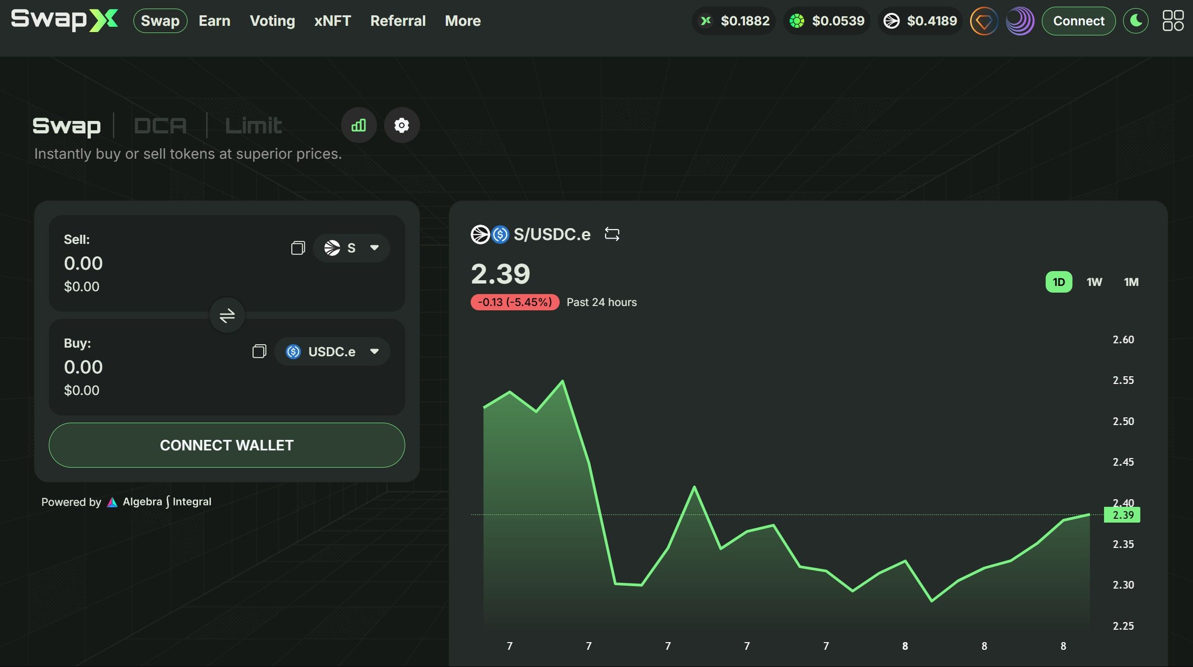Click the orange gem icon in header
The image size is (1193, 667).
(983, 21)
